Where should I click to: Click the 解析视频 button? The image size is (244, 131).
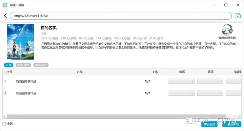[x=209, y=124]
